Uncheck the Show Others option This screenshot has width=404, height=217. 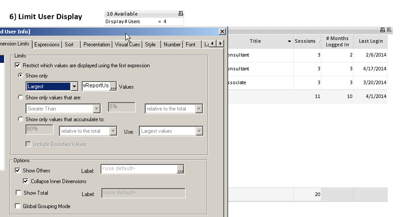[x=18, y=171]
